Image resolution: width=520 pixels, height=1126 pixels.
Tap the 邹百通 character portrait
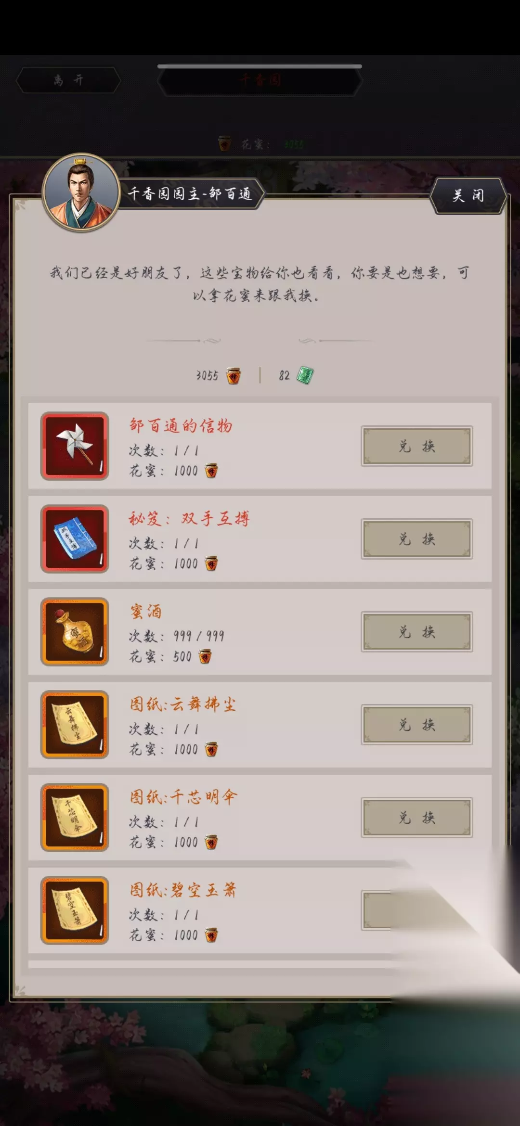(81, 192)
